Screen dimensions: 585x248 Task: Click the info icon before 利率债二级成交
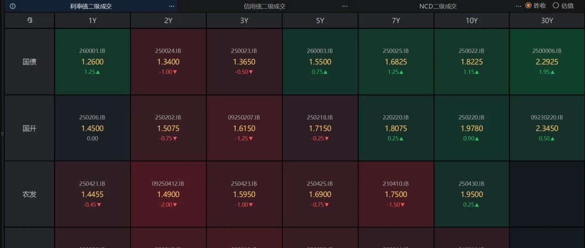12,6
